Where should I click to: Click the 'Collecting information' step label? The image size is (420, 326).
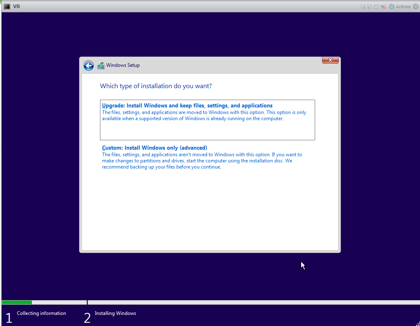pyautogui.click(x=41, y=313)
